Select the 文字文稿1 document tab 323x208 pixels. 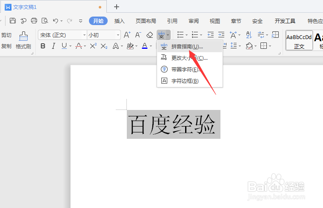(54, 7)
